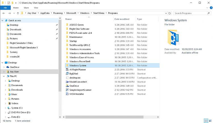Select the Flight One Software folder
Image resolution: width=213 pixels, height=123 pixels.
click(112, 29)
